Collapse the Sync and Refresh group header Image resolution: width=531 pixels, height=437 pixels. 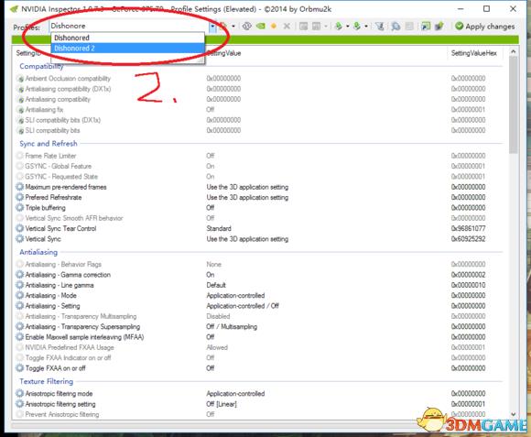pos(49,144)
